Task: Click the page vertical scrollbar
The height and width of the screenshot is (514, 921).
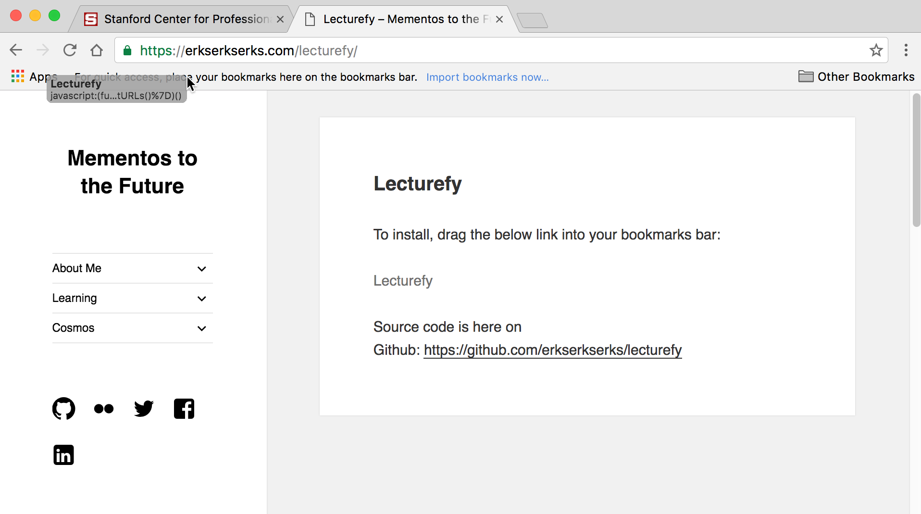Action: pyautogui.click(x=916, y=160)
